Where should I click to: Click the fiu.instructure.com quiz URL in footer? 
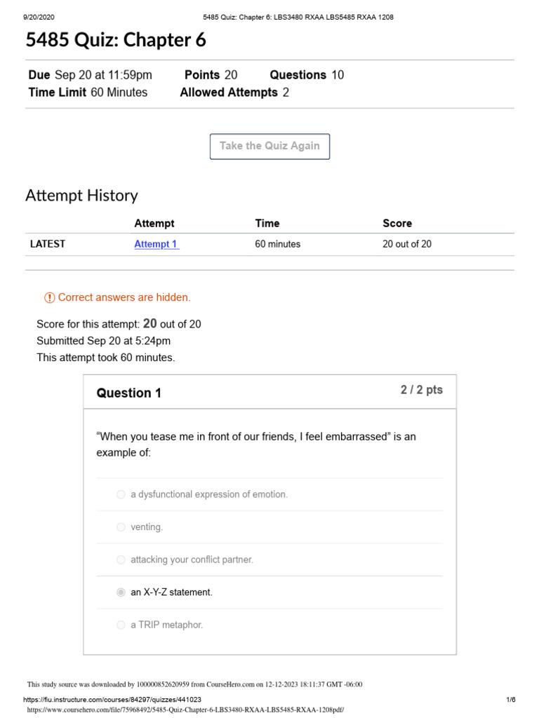(112, 700)
